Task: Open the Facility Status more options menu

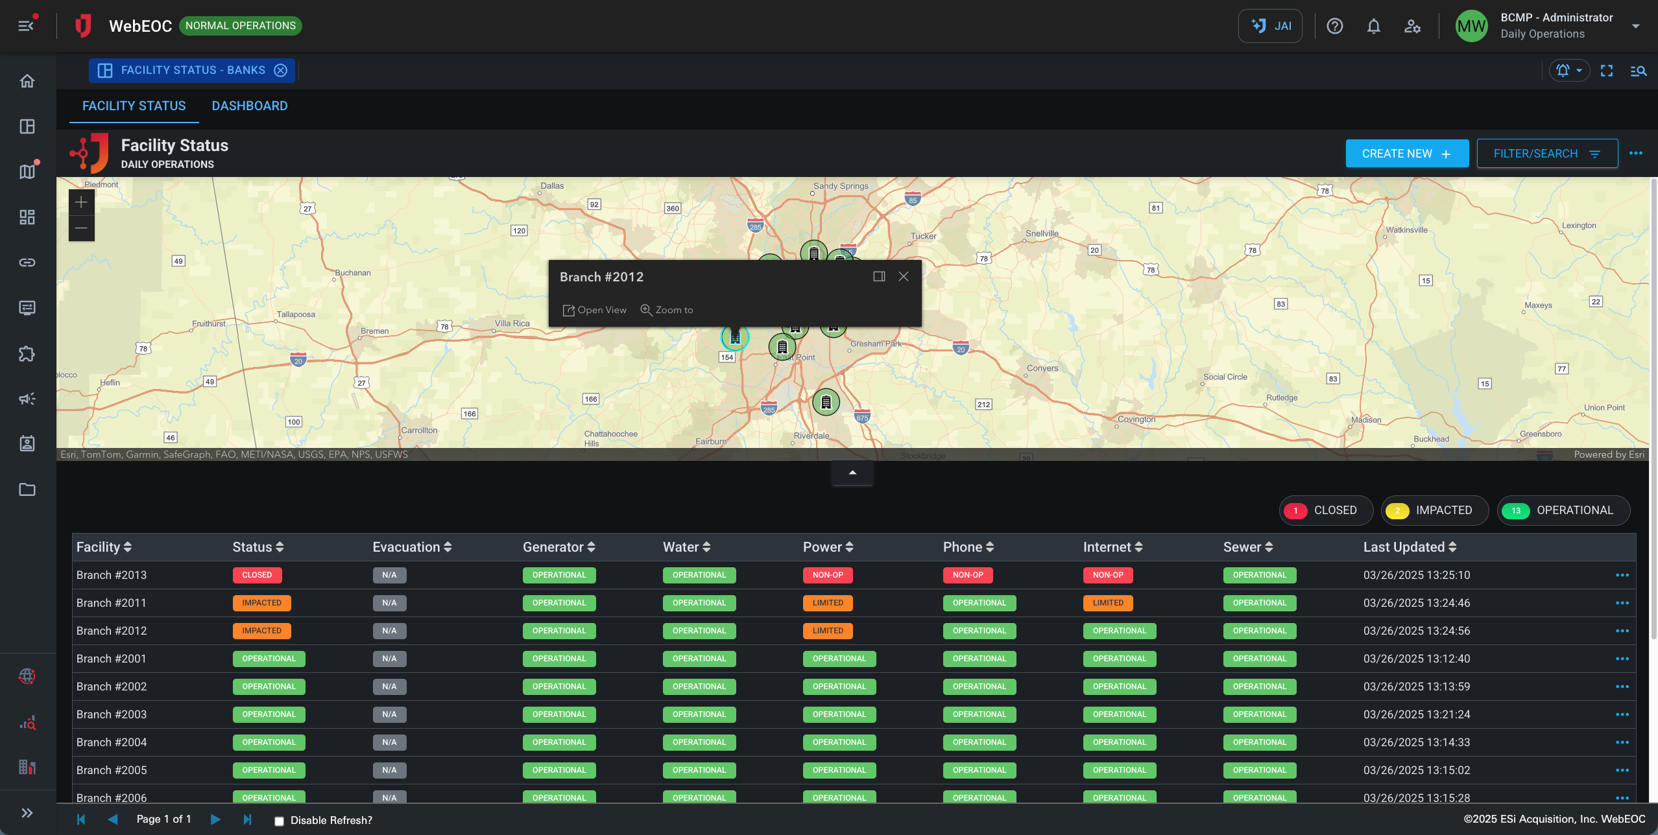Action: [x=1635, y=154]
